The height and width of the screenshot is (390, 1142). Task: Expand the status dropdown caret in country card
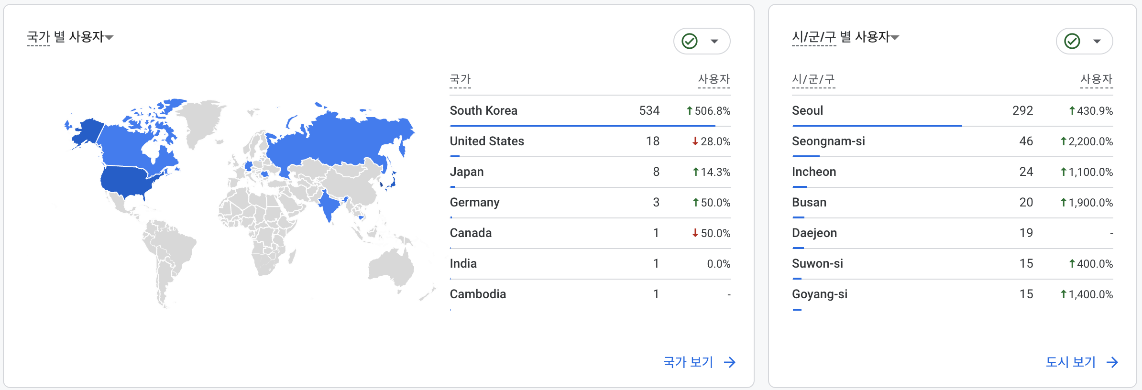coord(714,41)
